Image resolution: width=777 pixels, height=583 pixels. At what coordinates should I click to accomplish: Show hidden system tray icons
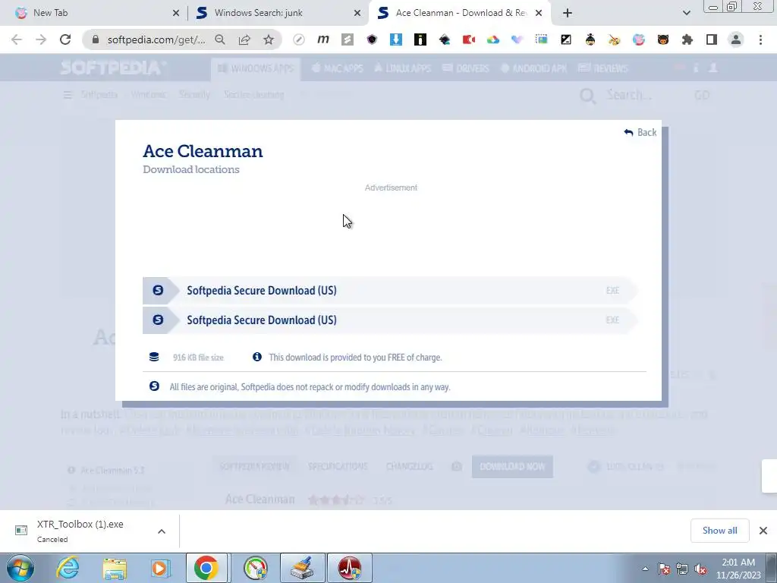coord(645,569)
